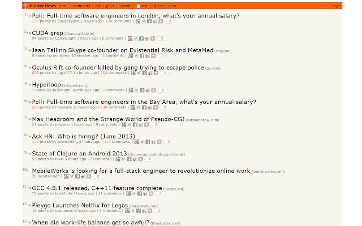Open the ask section
This screenshot has height=226, width=362.
click(x=98, y=6)
